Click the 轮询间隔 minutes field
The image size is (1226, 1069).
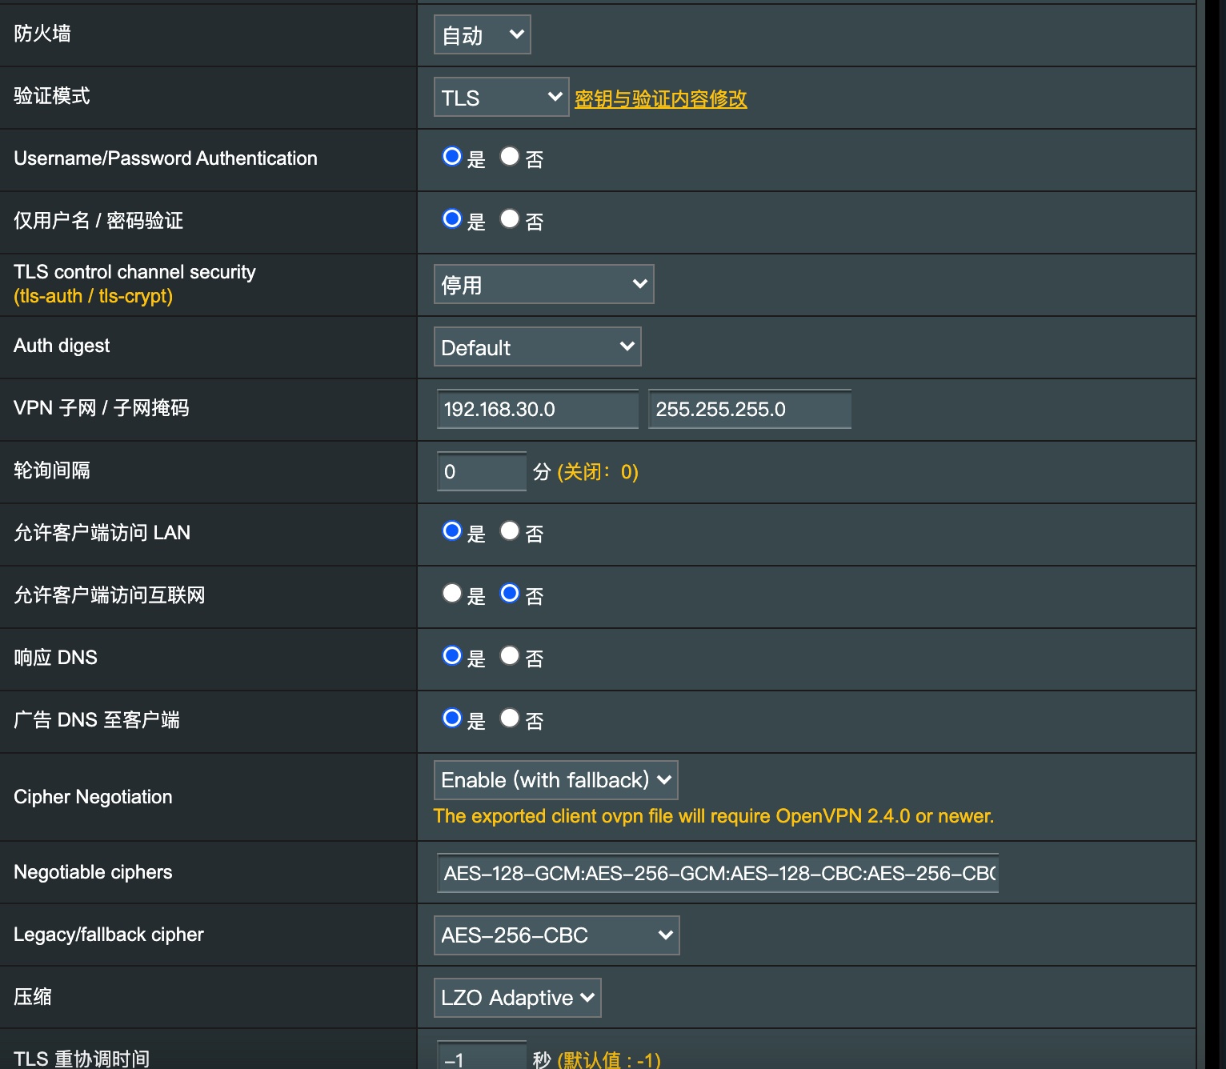tap(481, 472)
